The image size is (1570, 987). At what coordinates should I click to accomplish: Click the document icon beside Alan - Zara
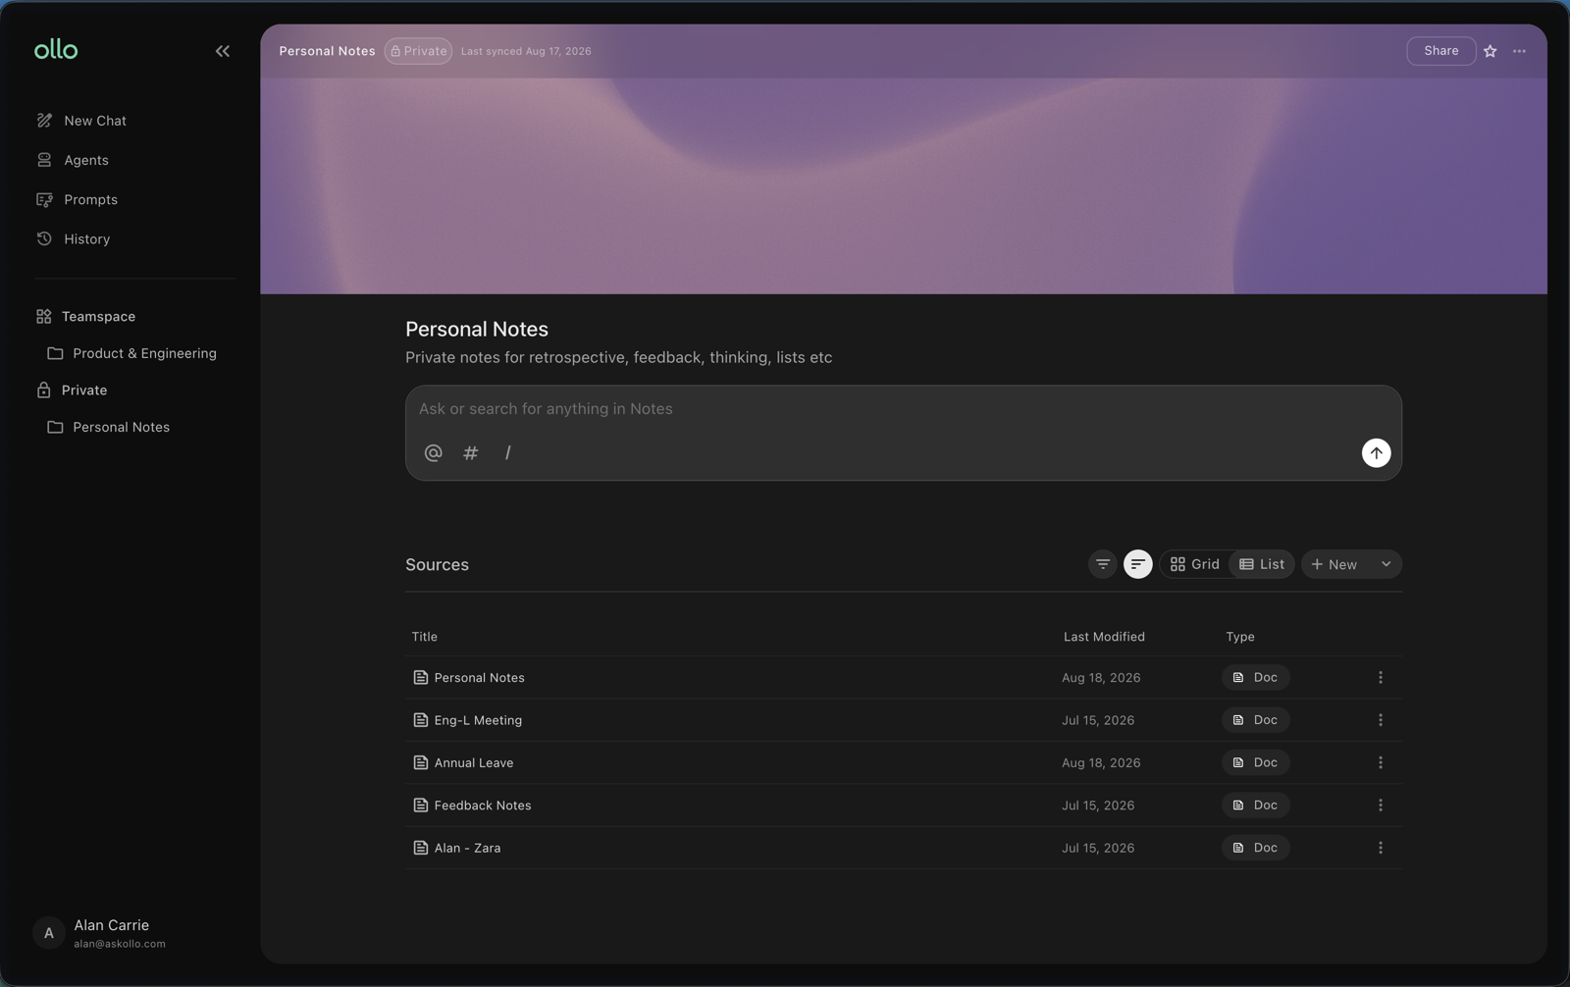(420, 848)
